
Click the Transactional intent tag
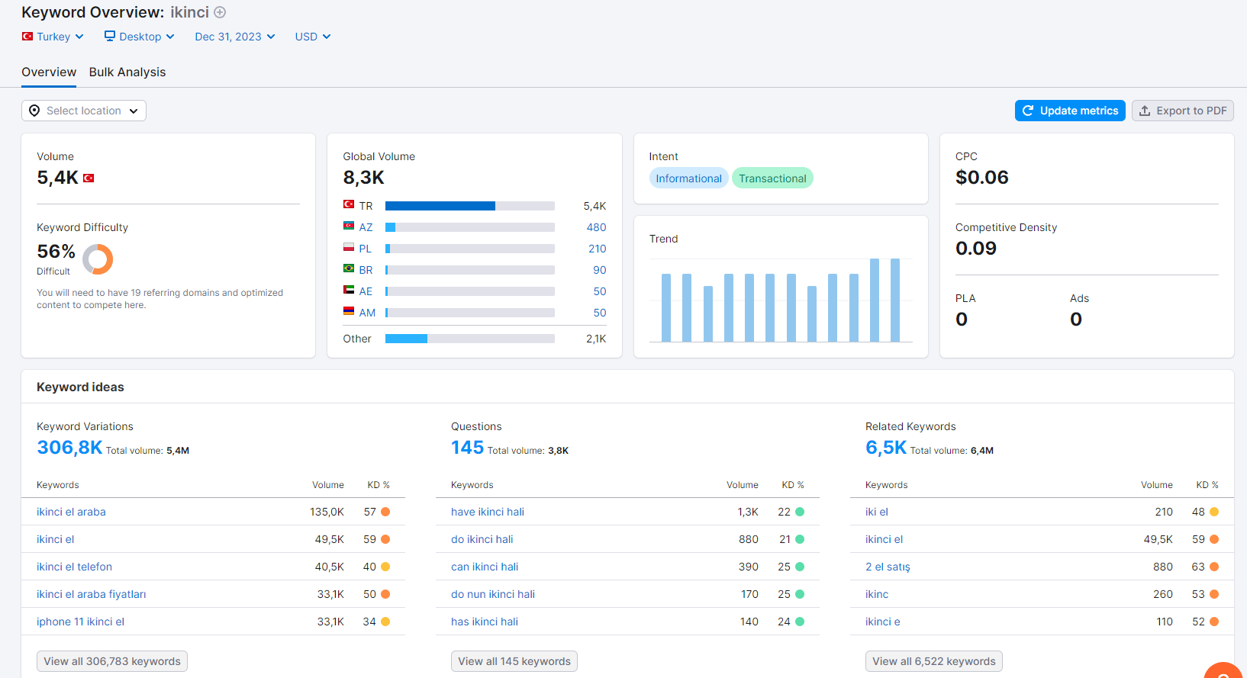point(772,178)
